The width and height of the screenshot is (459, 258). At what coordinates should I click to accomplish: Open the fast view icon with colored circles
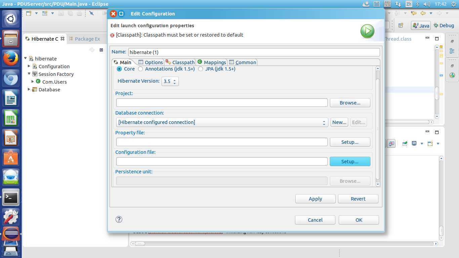(x=452, y=75)
